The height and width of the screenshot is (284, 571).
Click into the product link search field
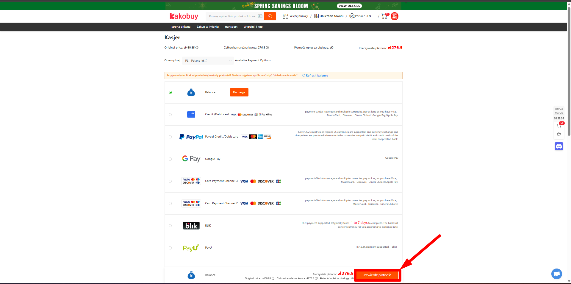[232, 16]
